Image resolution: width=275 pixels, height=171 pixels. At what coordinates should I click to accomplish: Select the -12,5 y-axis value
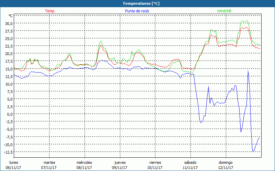point(7,152)
